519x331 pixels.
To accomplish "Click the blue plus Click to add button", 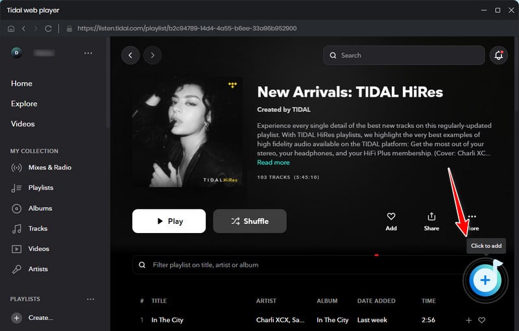I will click(x=485, y=280).
